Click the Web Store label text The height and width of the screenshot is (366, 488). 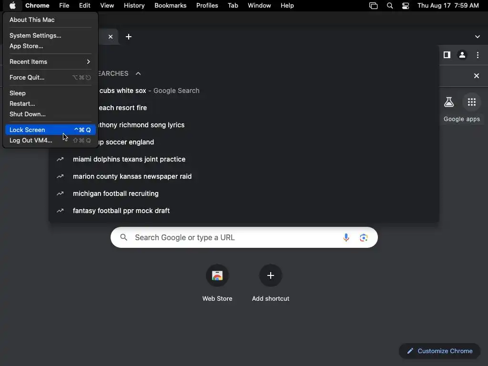[217, 298]
